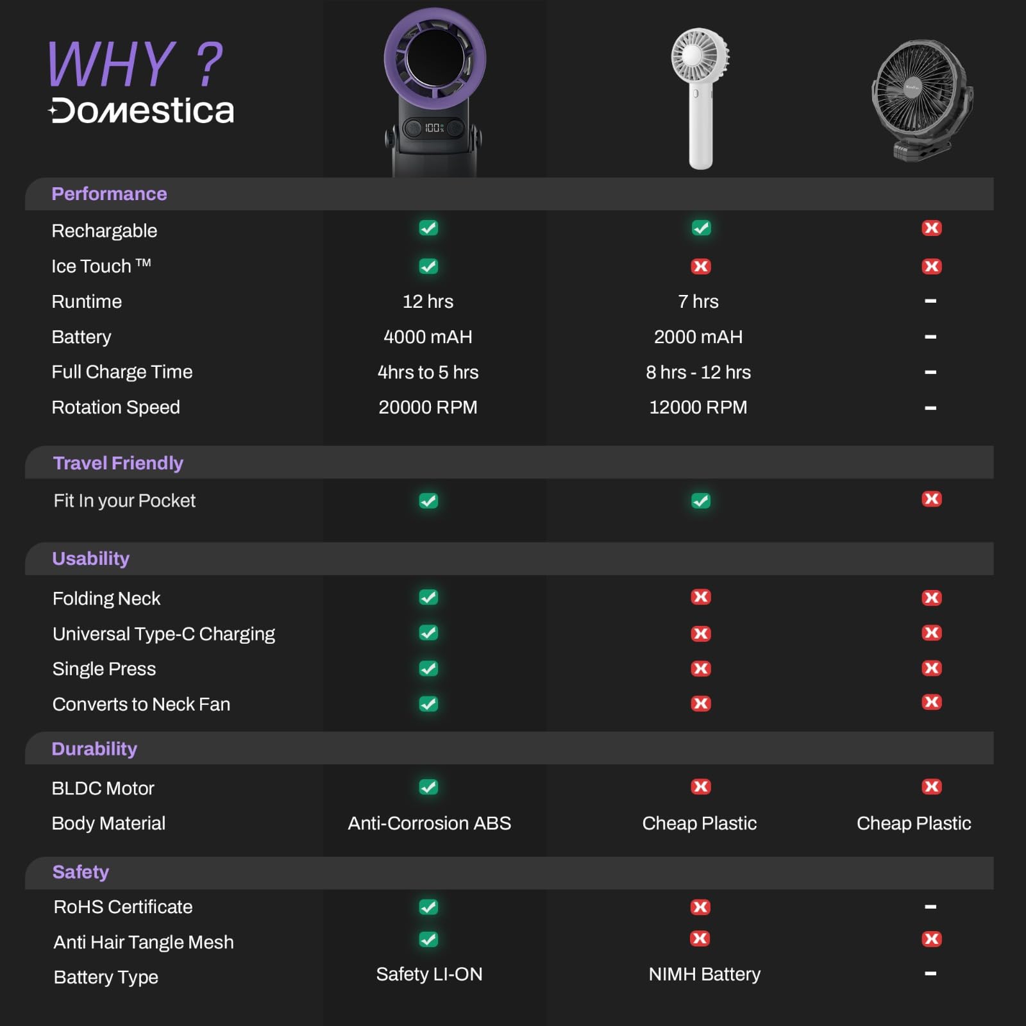Click the Domestica brand logo
1026x1026 pixels.
pyautogui.click(x=142, y=111)
